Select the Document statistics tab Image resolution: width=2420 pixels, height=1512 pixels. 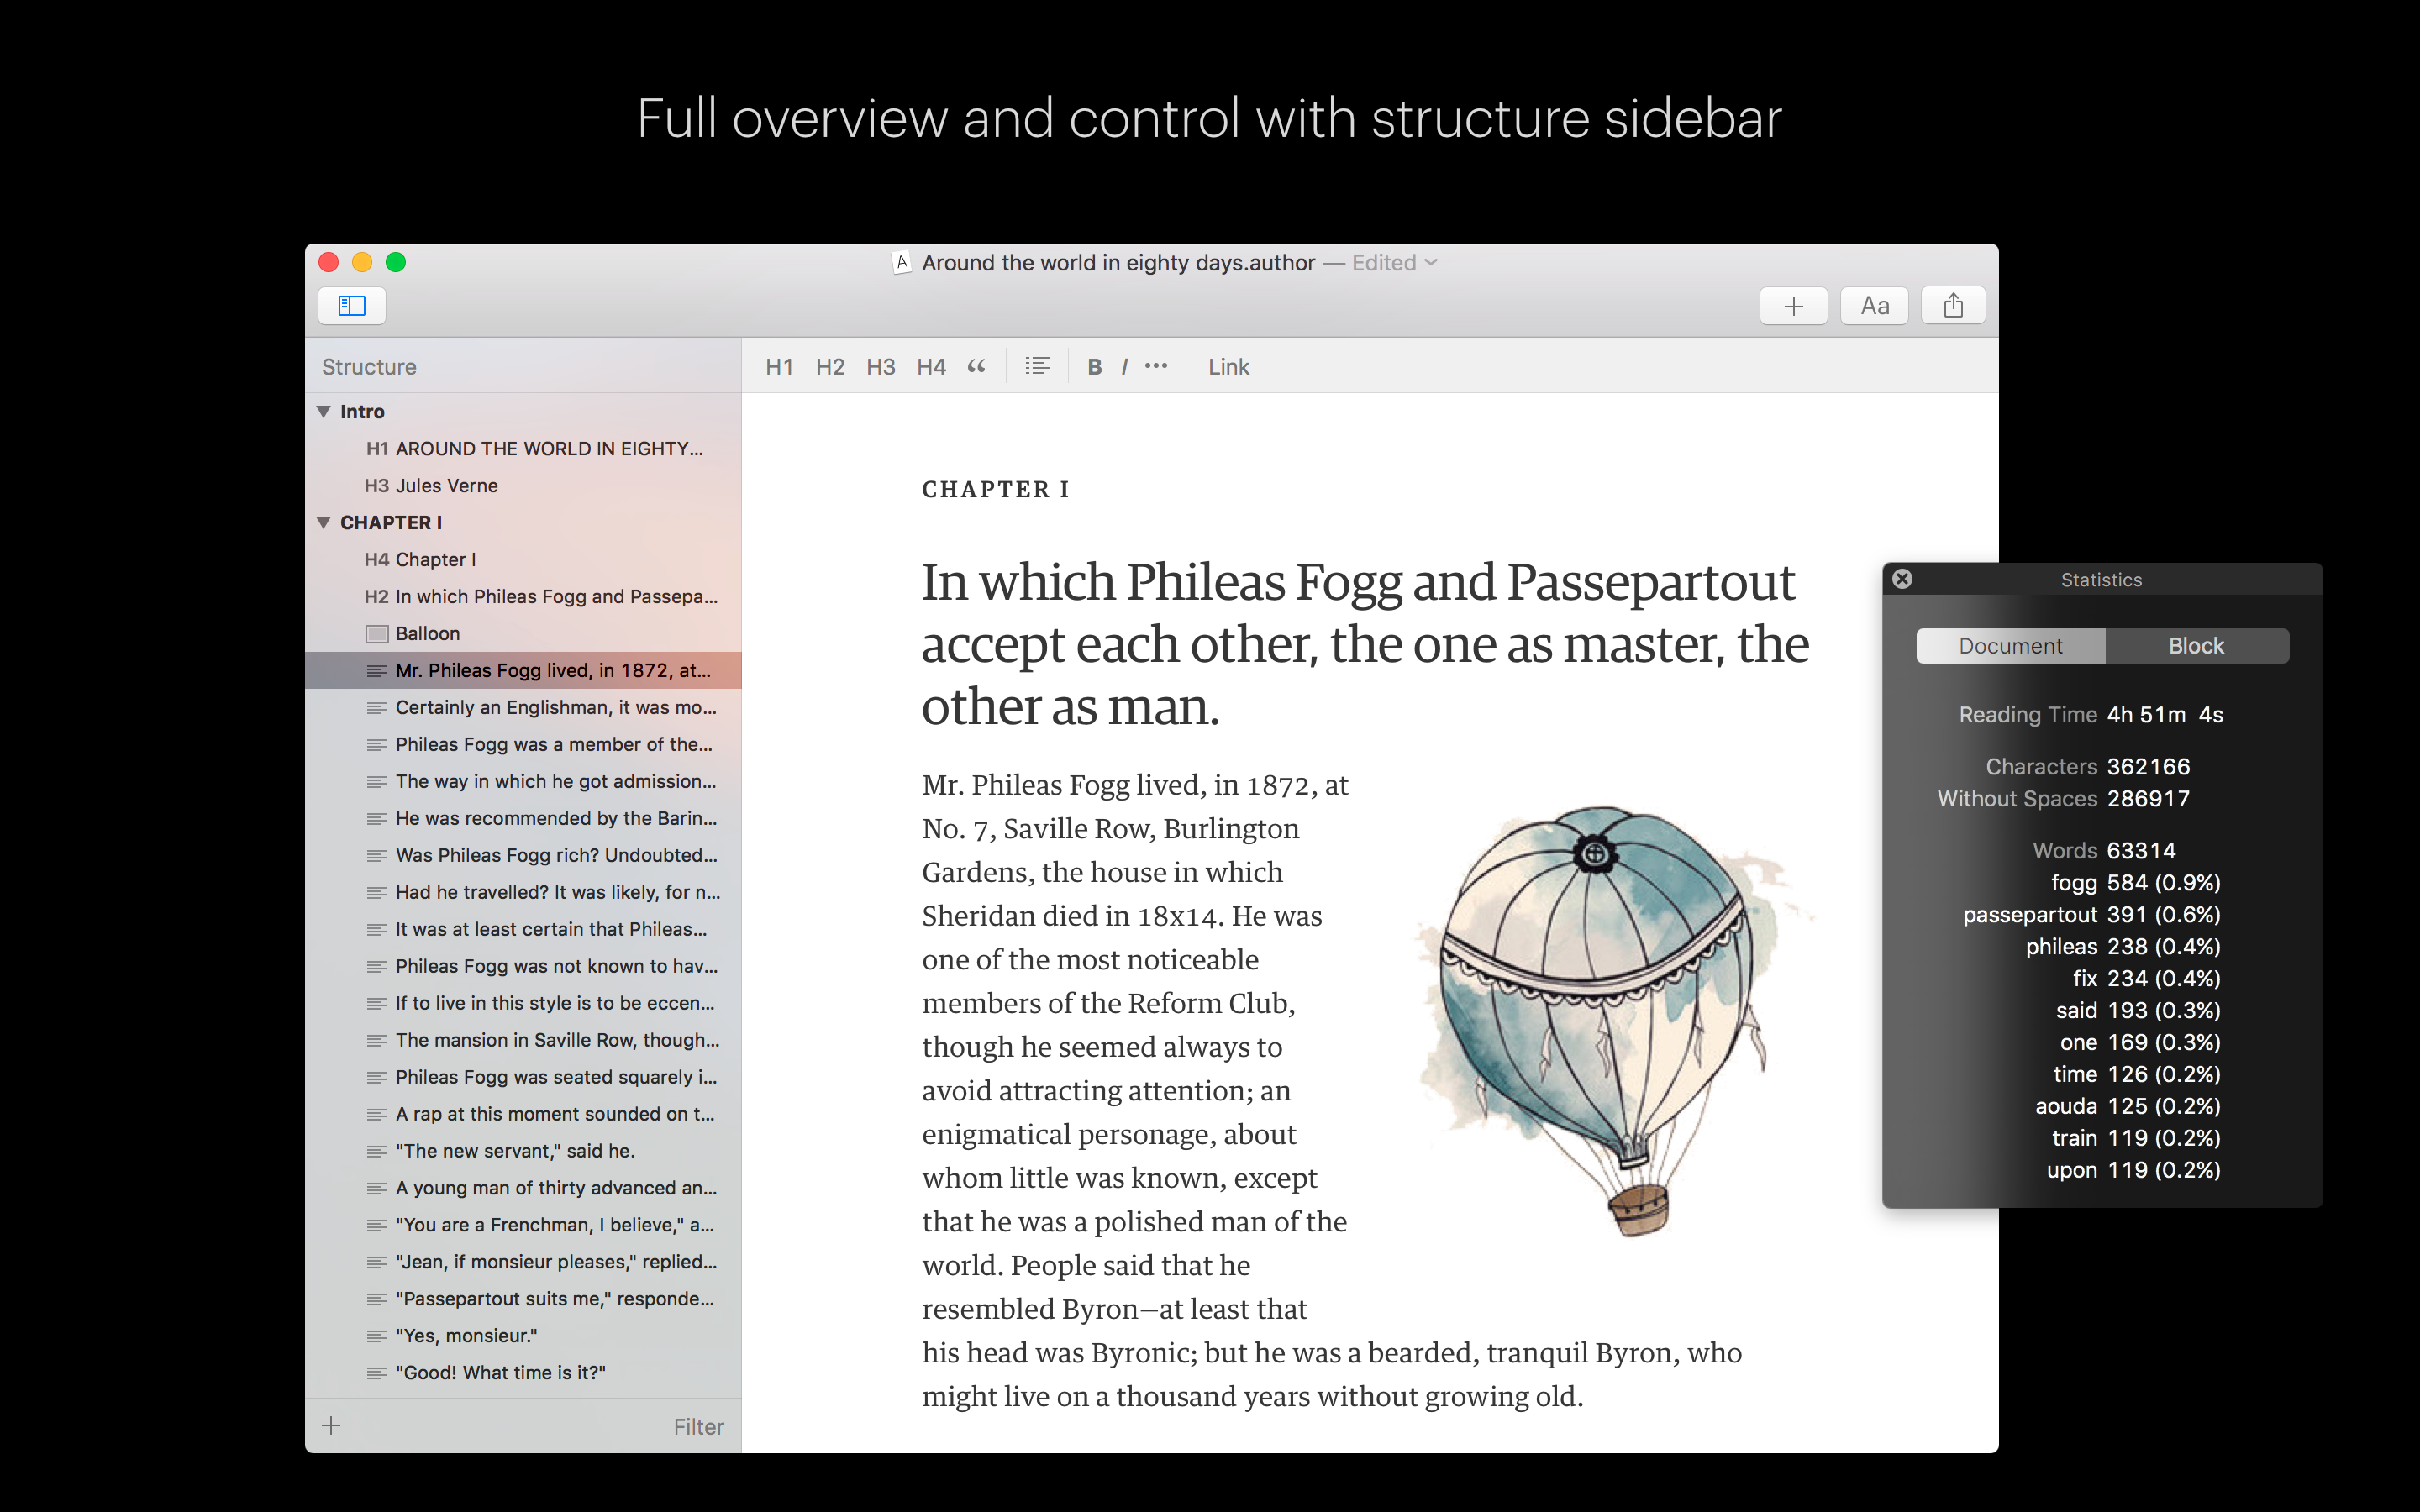[2010, 646]
